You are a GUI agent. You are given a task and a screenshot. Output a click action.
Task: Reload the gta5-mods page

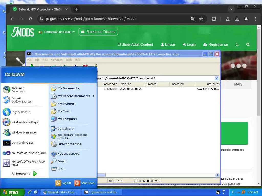[31, 19]
